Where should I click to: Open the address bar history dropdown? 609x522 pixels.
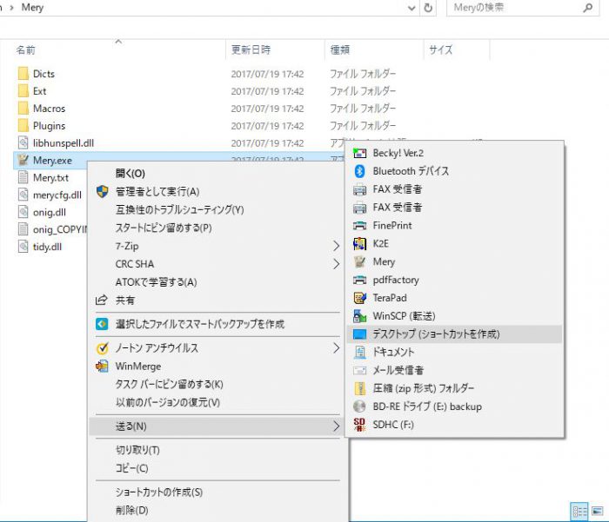[412, 8]
